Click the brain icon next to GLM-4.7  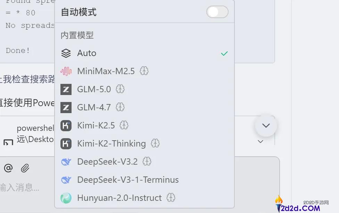(120, 107)
